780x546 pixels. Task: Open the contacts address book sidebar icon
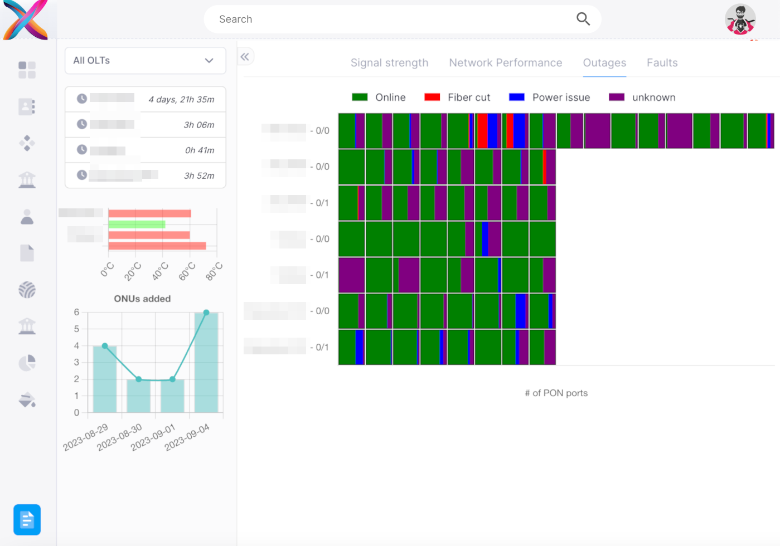pyautogui.click(x=27, y=106)
